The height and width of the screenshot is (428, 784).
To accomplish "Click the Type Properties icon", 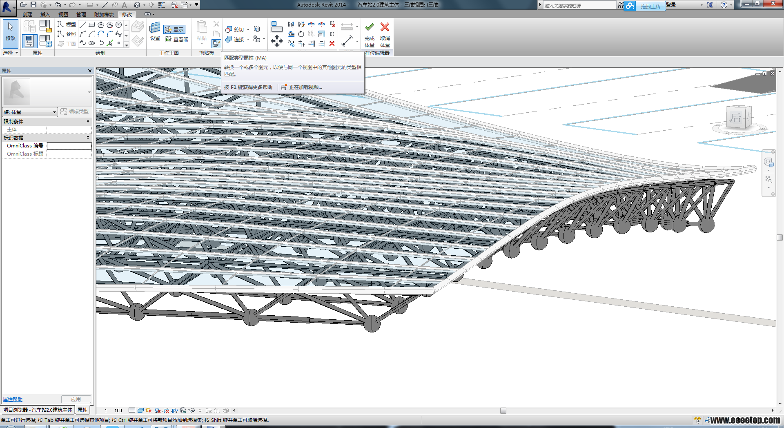I will click(29, 26).
